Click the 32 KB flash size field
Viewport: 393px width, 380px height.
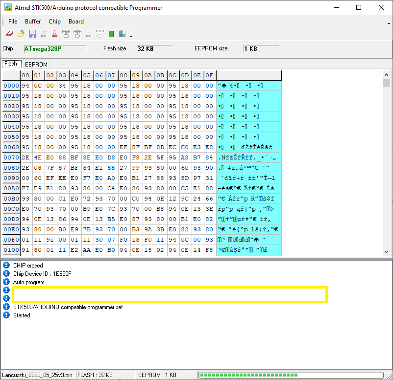[154, 49]
